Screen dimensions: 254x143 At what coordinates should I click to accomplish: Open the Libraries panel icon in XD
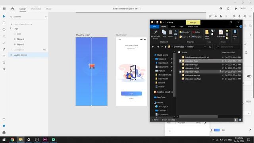tap(4, 119)
